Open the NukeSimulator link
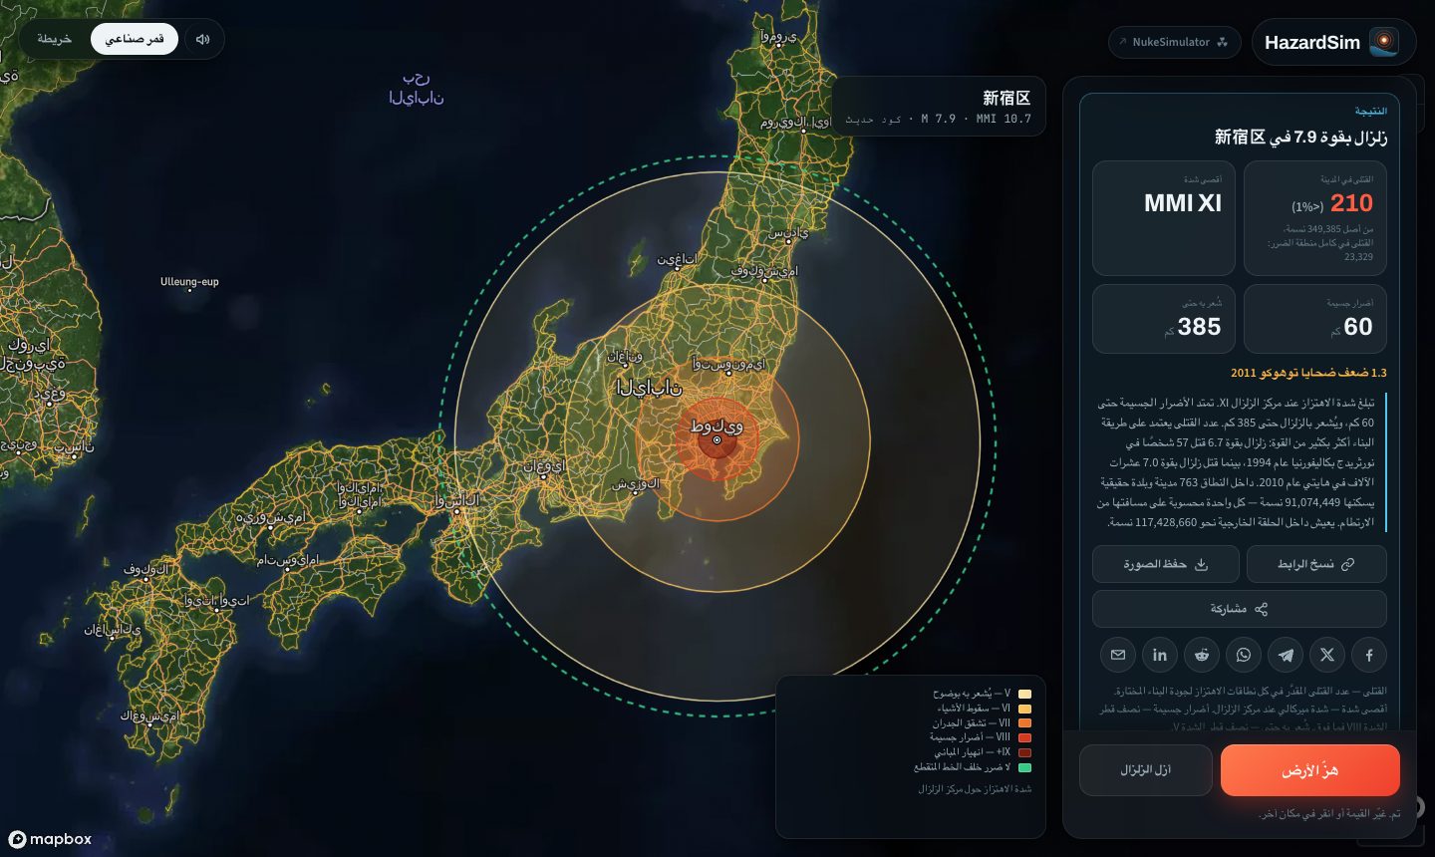 click(x=1174, y=42)
